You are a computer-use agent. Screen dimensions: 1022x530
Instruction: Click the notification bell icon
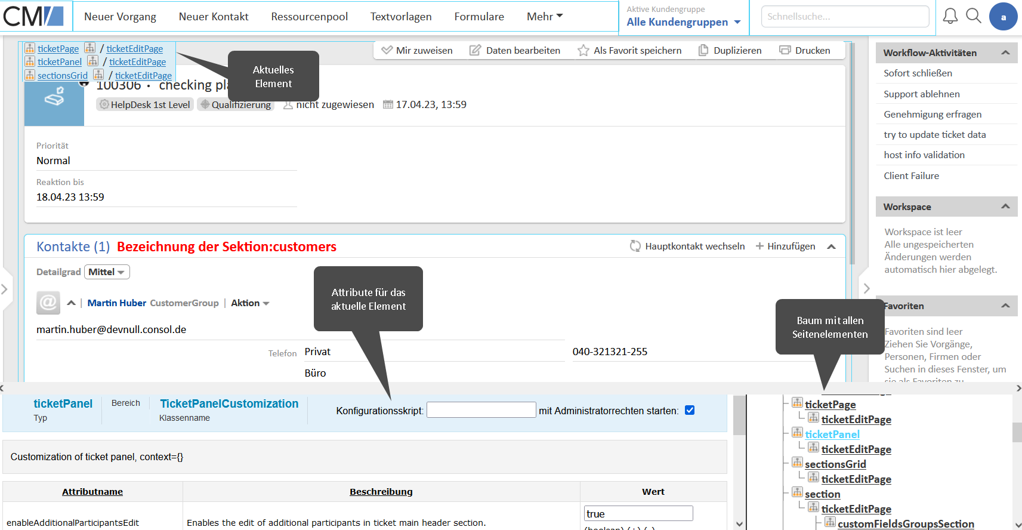point(950,16)
